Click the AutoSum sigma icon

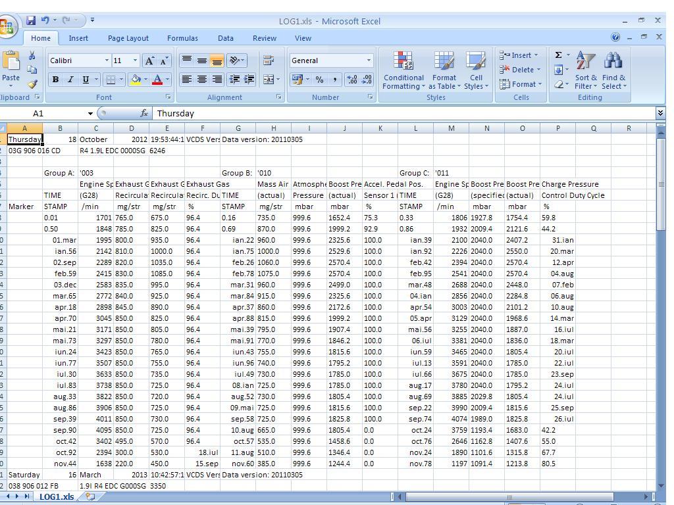[559, 55]
